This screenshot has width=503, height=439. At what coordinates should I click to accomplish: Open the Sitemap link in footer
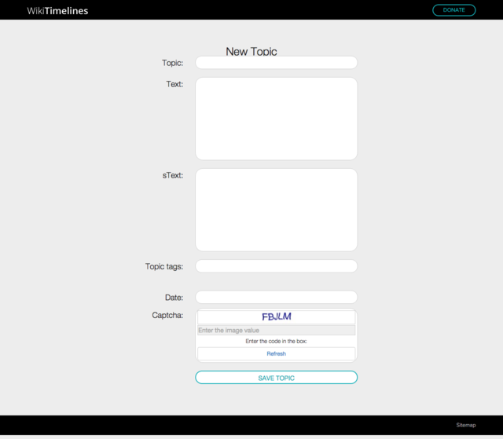coord(465,425)
